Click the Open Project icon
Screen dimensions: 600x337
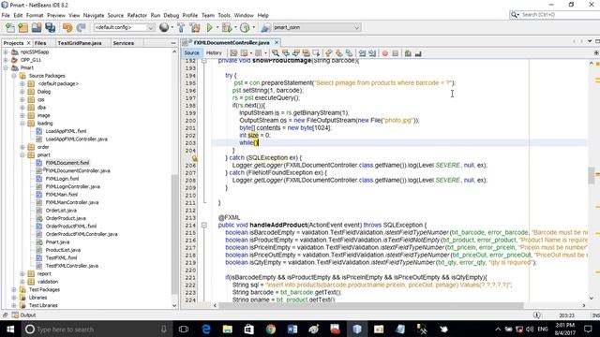(x=37, y=27)
